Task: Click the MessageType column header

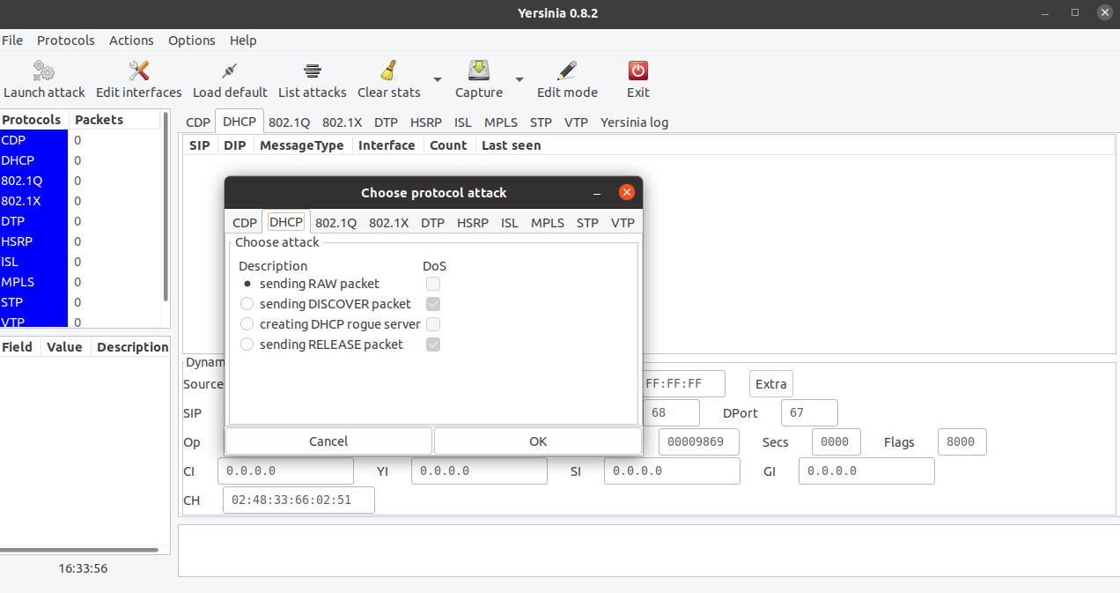Action: click(302, 145)
